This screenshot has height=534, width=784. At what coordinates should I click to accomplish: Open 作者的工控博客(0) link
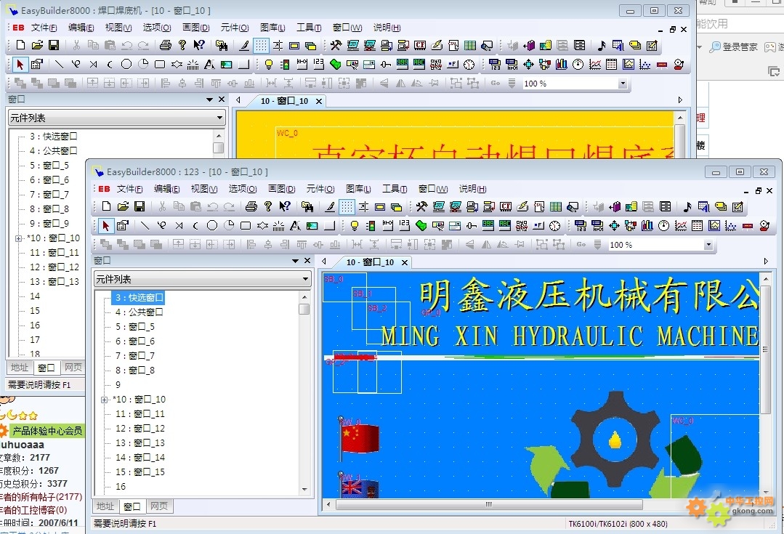click(x=33, y=509)
